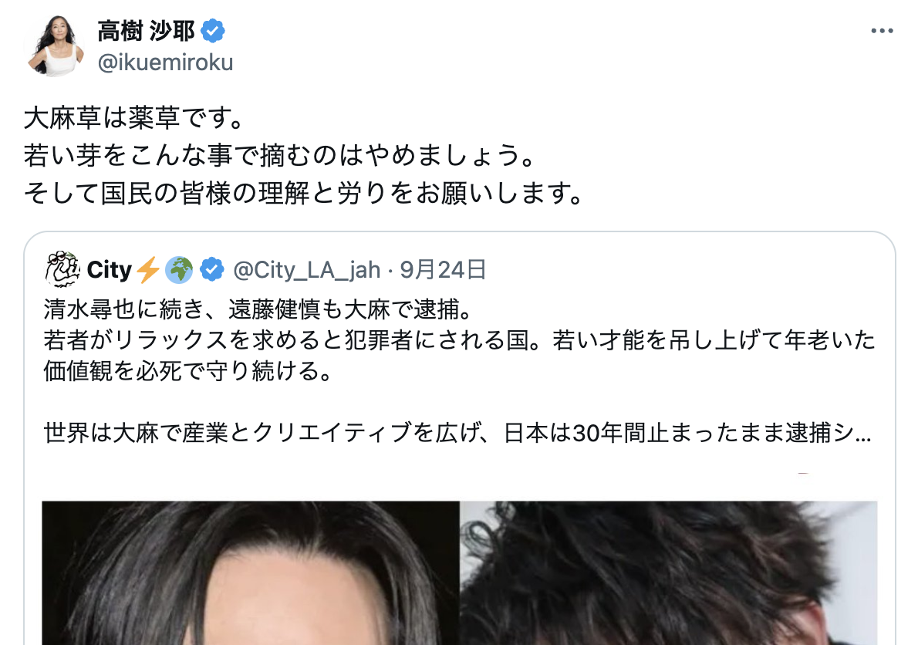The image size is (918, 645).
Task: Click the post line ending お願いします
Action: 303,193
